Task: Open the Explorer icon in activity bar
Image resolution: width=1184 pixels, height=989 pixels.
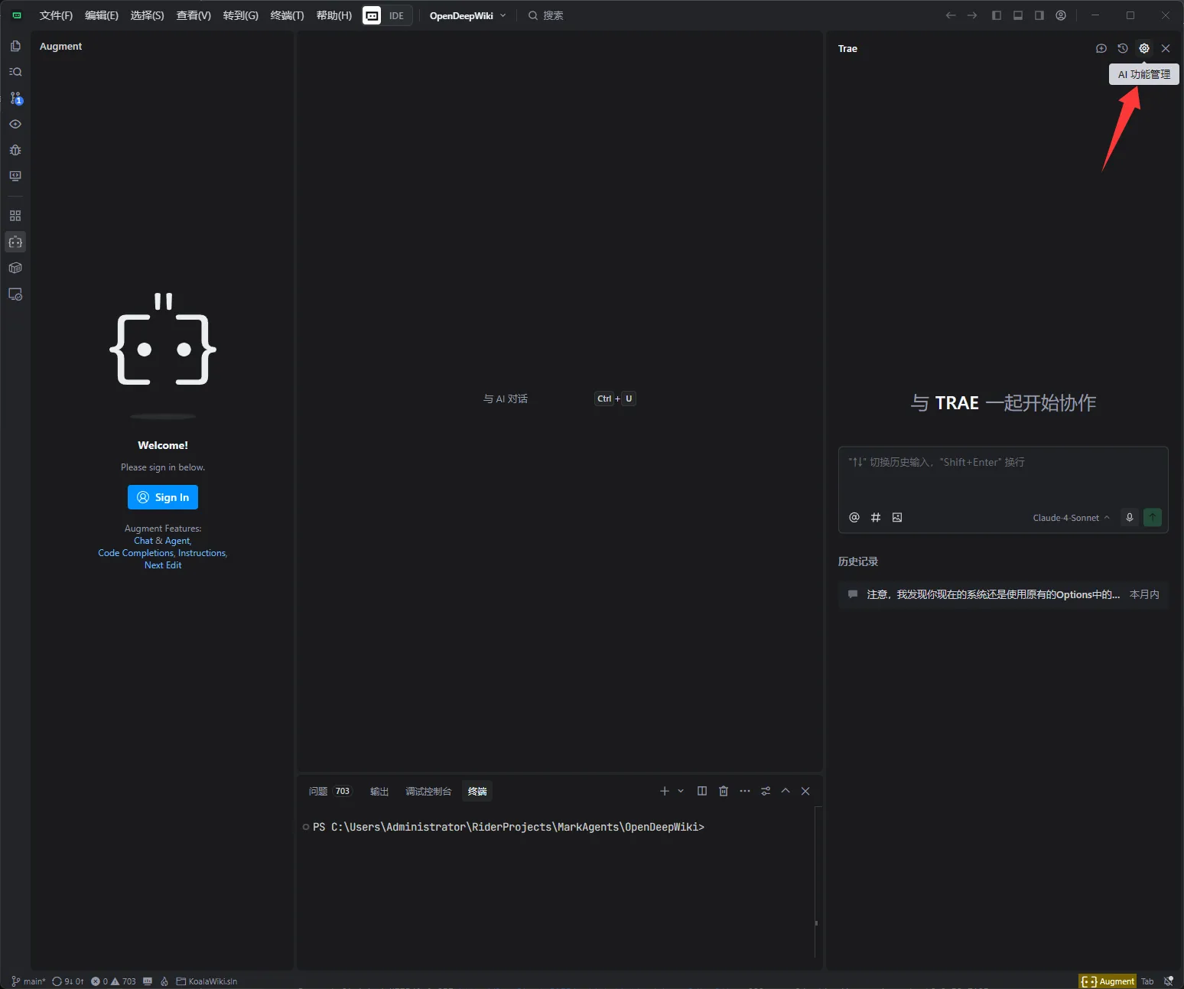Action: [x=15, y=46]
